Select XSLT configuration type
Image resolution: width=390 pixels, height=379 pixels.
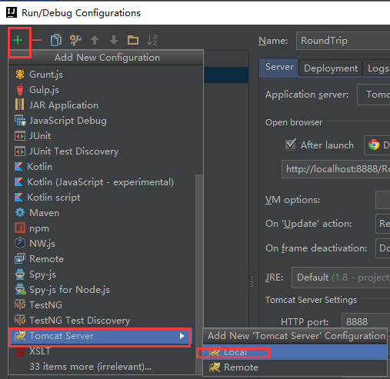[x=102, y=351]
